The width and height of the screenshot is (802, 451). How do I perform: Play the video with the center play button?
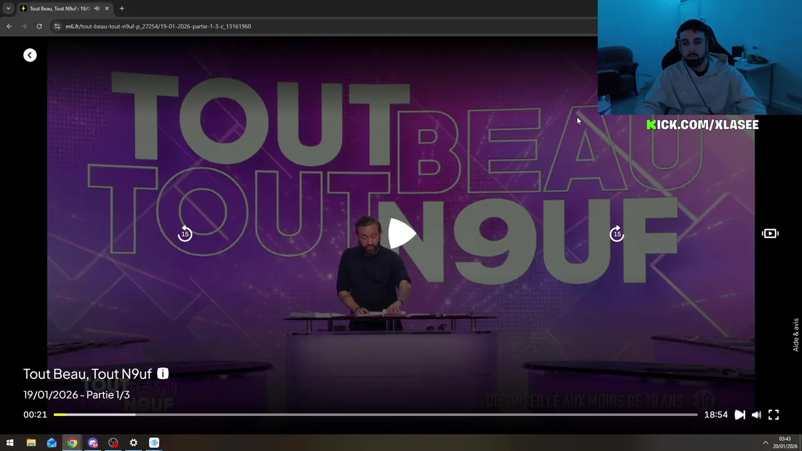coord(401,234)
